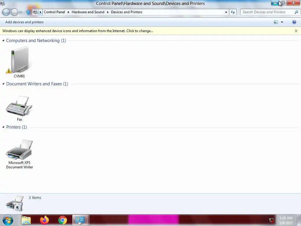Screen dimensions: 301x226
Task: Collapse the Document Writers and Faxes group
Action: 3,84
